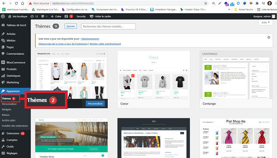Open Thèmes submenu item
Screen dimensions: 277x158
(x=9, y=99)
